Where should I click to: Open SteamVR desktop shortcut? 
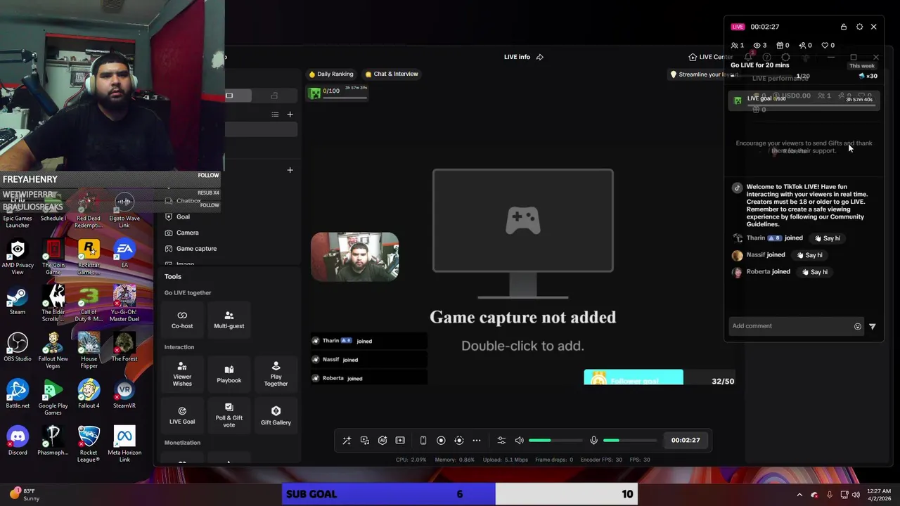(x=124, y=395)
